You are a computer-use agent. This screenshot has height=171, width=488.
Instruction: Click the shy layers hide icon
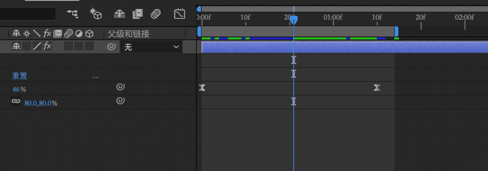119,13
